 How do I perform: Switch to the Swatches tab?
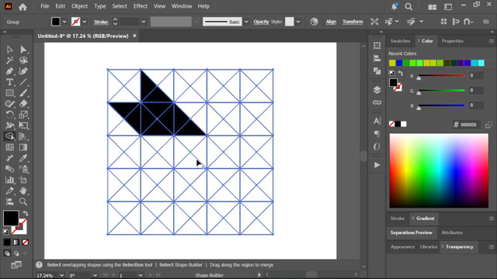click(x=400, y=41)
